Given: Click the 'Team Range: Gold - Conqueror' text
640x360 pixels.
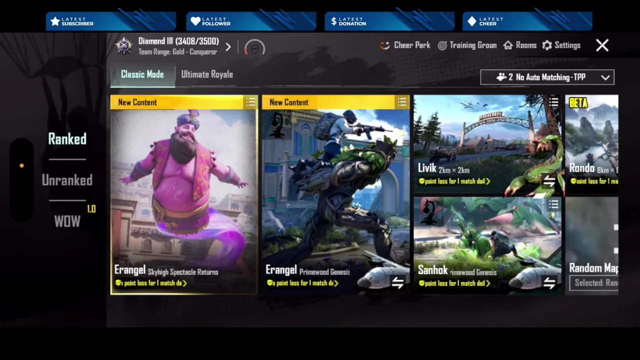Looking at the screenshot, I should [177, 52].
